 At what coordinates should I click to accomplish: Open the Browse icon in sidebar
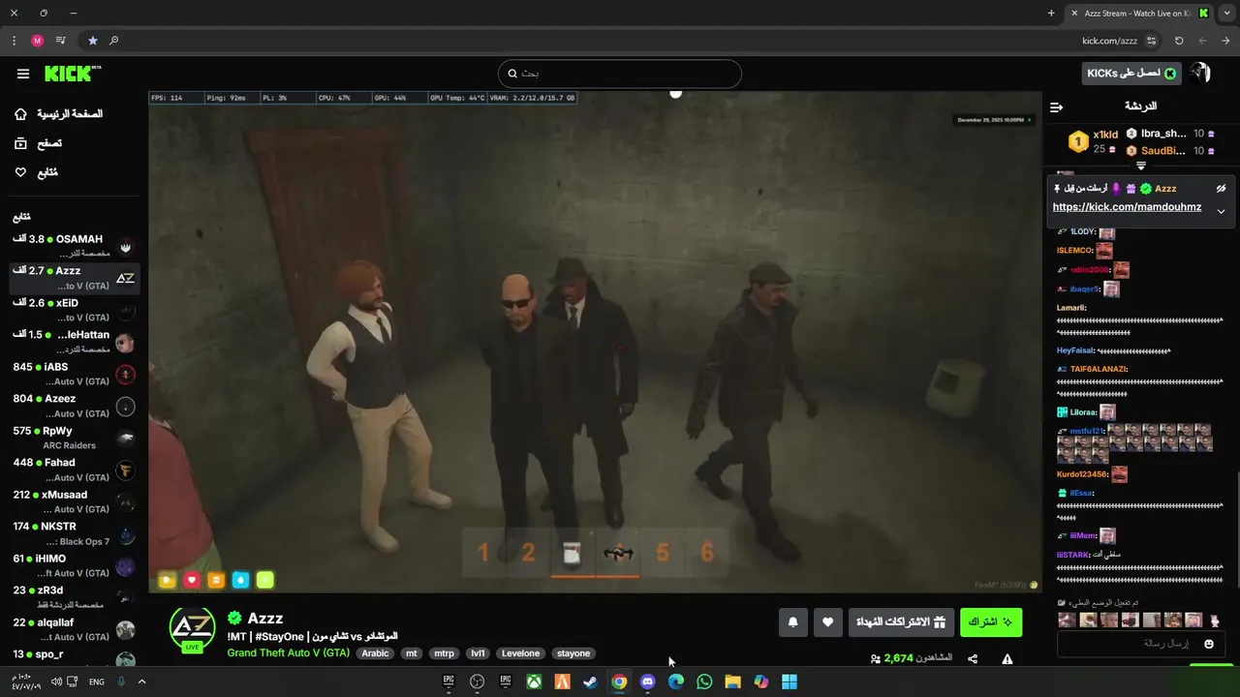20,143
